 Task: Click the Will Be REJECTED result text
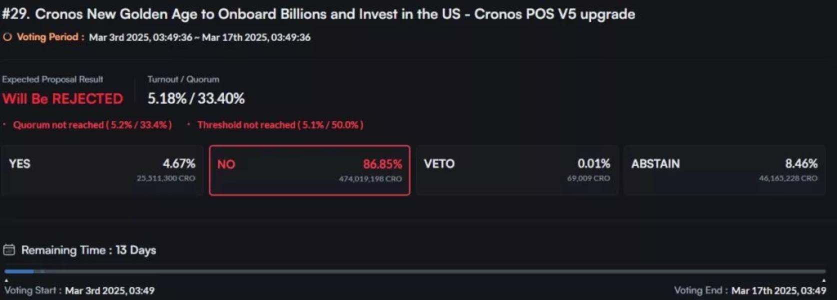62,98
